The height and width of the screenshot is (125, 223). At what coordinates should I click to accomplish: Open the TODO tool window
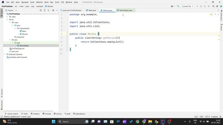pyautogui.click(x=24, y=114)
